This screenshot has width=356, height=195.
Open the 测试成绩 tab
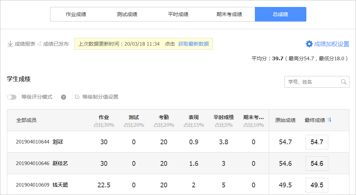coord(127,14)
